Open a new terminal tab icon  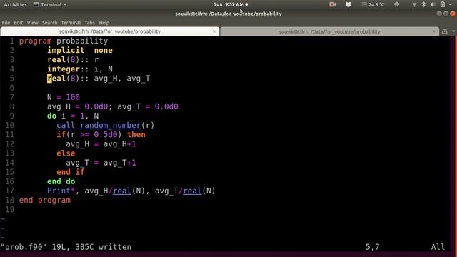[444, 31]
